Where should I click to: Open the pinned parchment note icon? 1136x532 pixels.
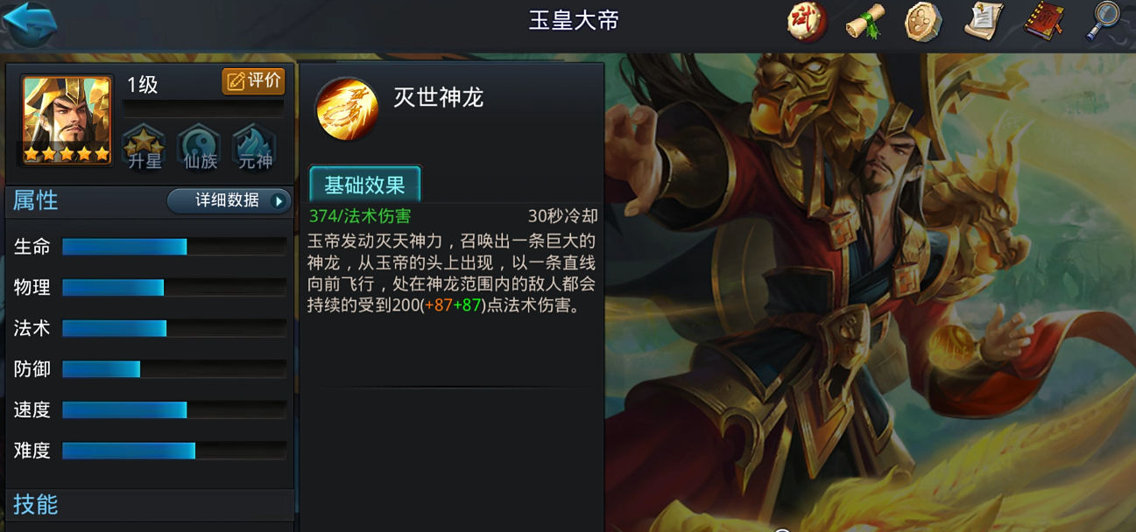click(984, 22)
